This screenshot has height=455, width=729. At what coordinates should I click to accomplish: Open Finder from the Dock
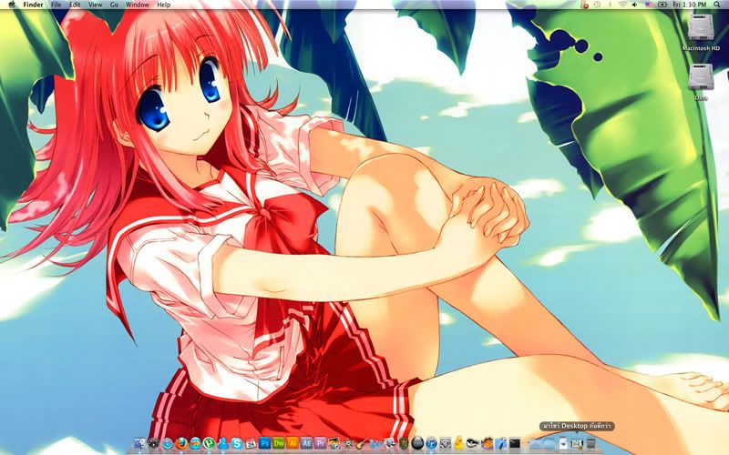tap(140, 444)
